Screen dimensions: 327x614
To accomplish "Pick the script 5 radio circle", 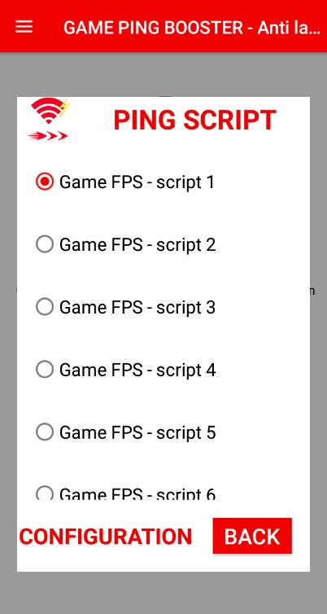I will [x=45, y=432].
